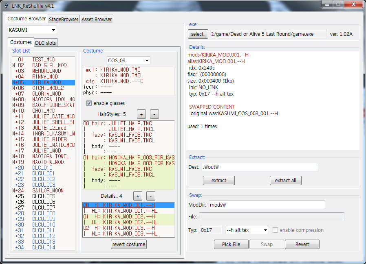
Task: Click the Pick File button
Action: tap(231, 244)
